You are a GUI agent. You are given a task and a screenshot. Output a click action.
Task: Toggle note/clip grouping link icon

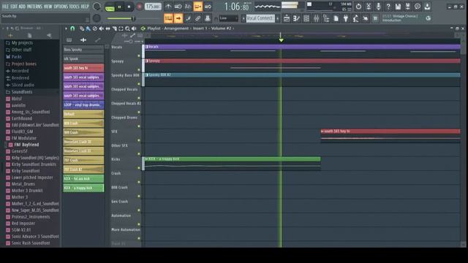pyautogui.click(x=198, y=18)
